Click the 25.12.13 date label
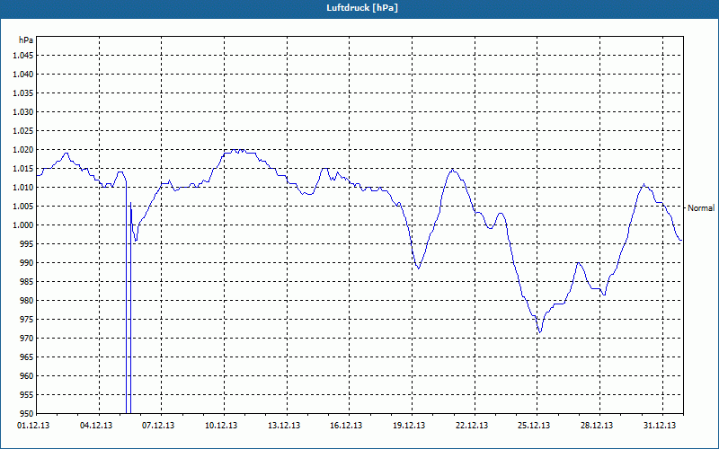The width and height of the screenshot is (719, 449). click(534, 426)
